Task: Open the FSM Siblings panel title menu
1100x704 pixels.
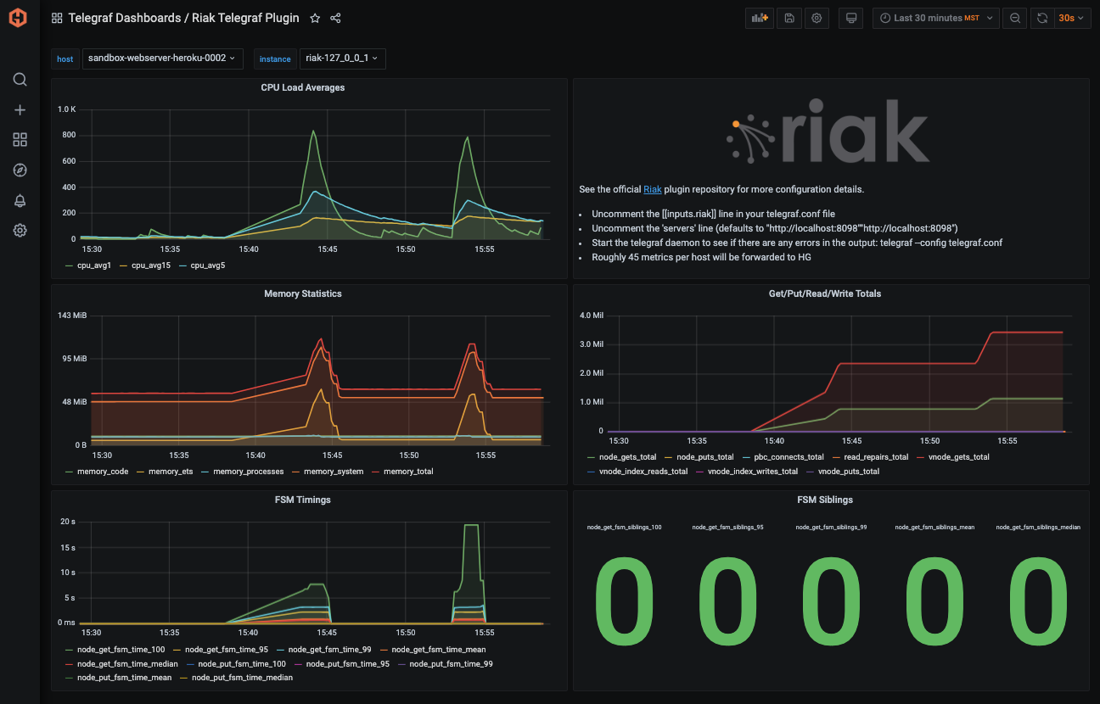Action: (825, 500)
